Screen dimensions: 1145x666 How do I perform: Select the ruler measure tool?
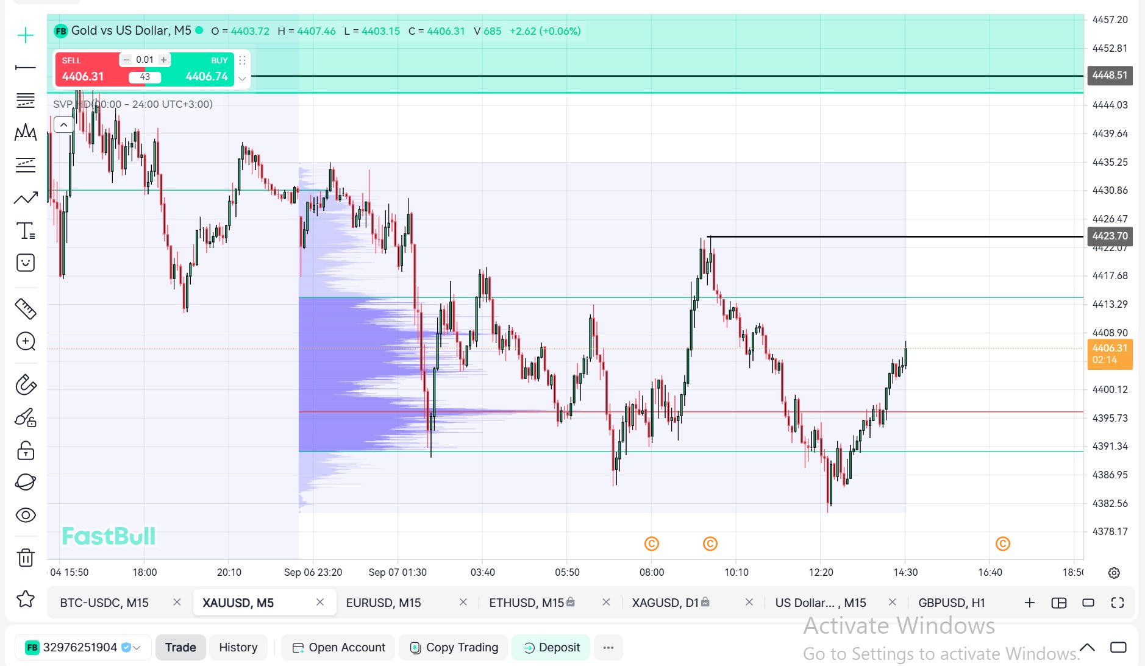click(x=26, y=309)
